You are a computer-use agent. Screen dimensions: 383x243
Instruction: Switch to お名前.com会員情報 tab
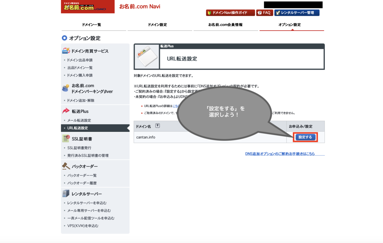tap(225, 25)
